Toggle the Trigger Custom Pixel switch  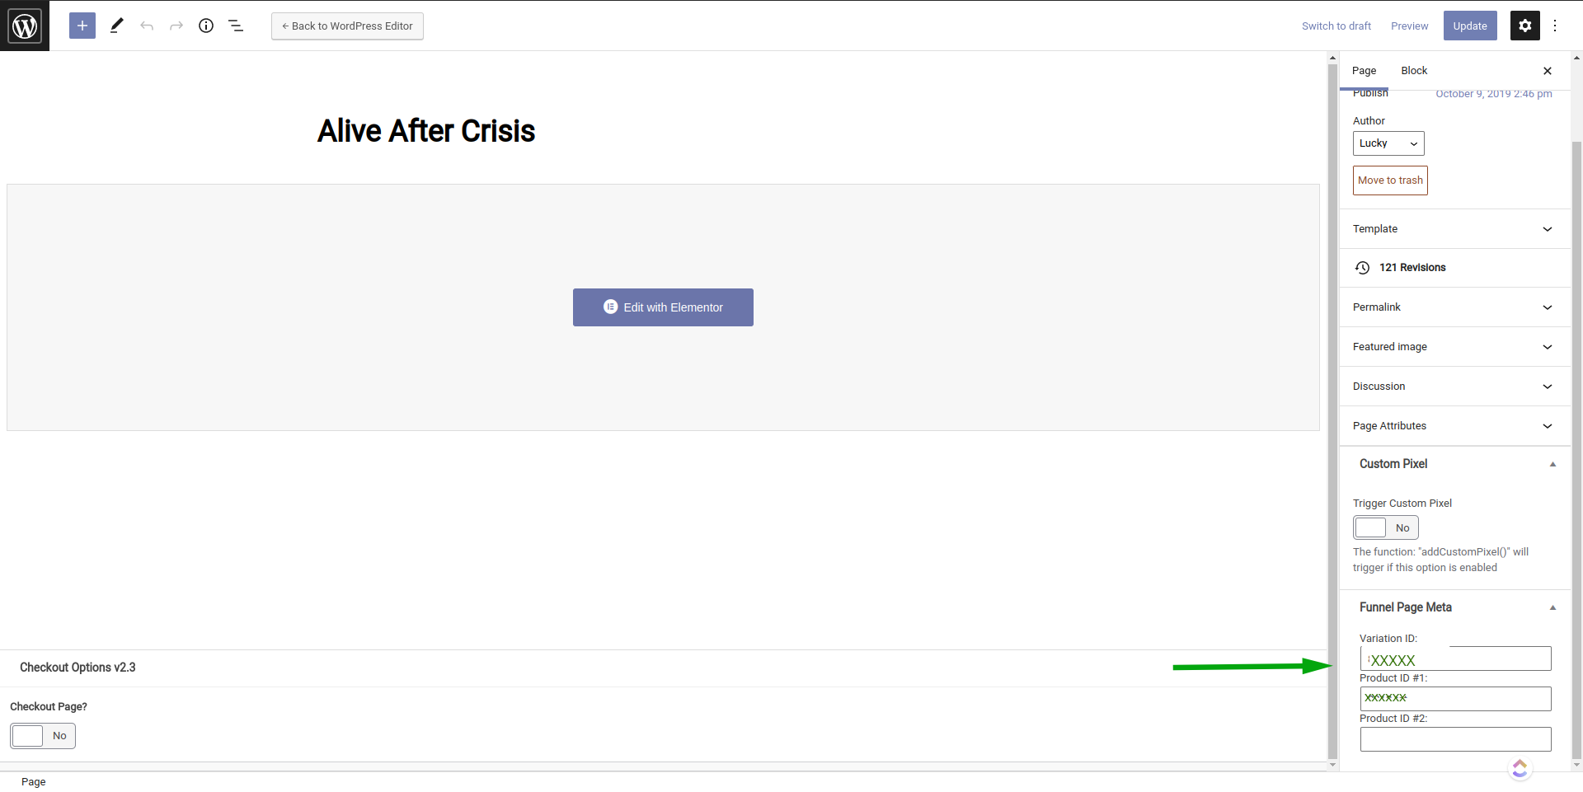pyautogui.click(x=1385, y=527)
